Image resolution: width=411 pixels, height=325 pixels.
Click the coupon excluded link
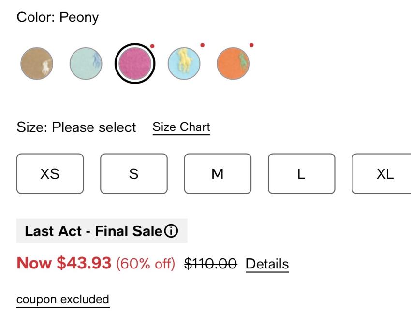63,299
